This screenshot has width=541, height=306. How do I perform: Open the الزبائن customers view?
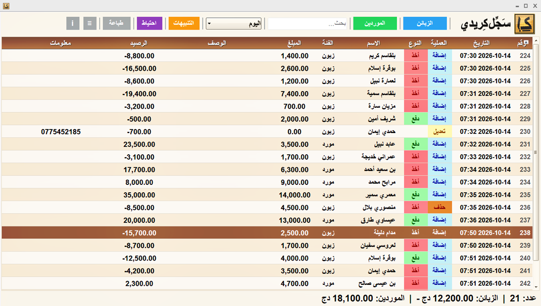(425, 23)
